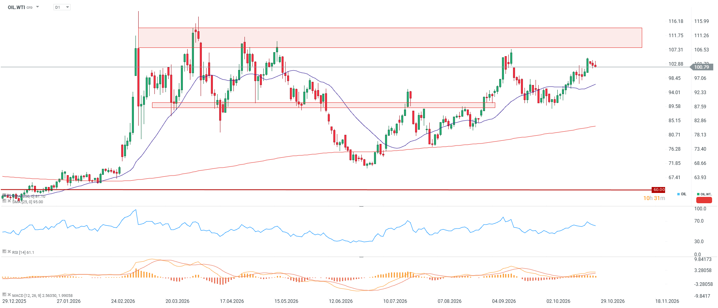This screenshot has width=718, height=308.
Task: Grab the divider handle above the MACD panel
Action: [361, 257]
